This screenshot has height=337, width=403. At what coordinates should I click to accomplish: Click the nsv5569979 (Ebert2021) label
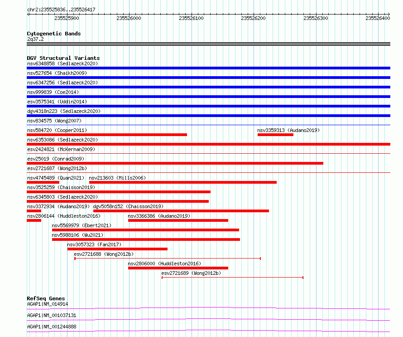pyautogui.click(x=82, y=225)
